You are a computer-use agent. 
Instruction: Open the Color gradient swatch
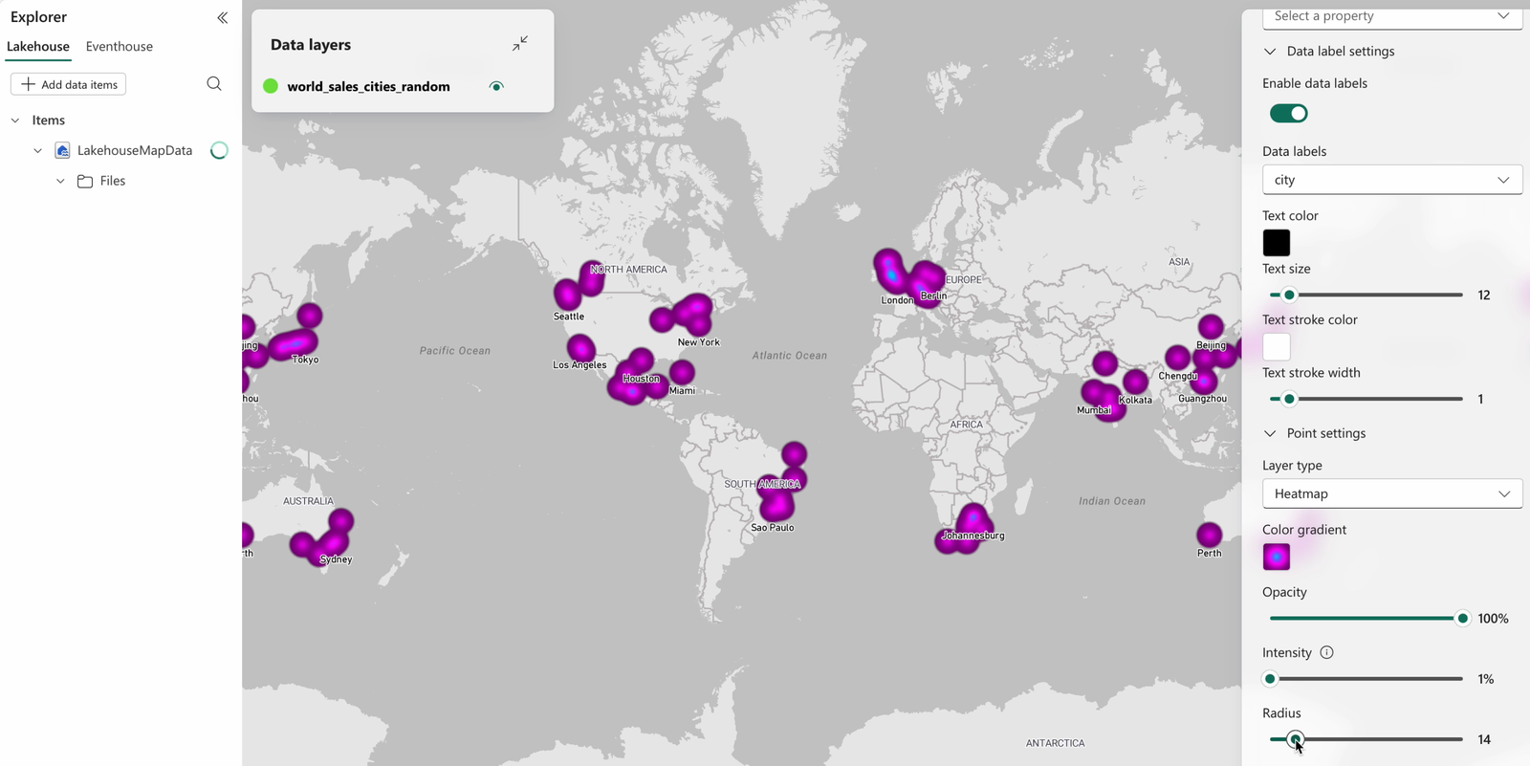point(1277,557)
